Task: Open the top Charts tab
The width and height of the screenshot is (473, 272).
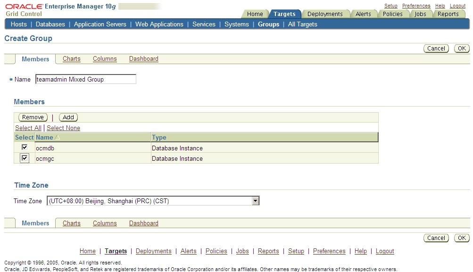Action: point(72,59)
